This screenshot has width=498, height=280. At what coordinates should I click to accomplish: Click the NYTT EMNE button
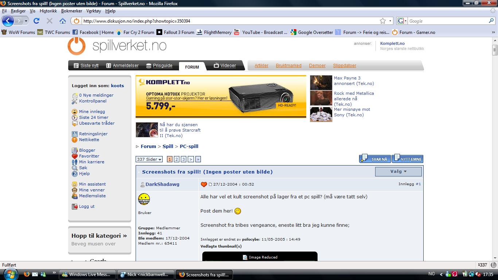[x=408, y=159]
